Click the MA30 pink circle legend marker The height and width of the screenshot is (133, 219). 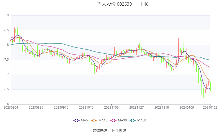click(113, 120)
